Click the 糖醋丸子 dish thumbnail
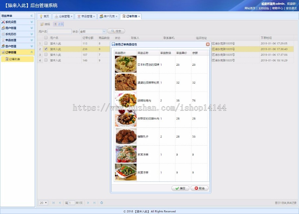The height and width of the screenshot is (214, 299). [x=126, y=136]
